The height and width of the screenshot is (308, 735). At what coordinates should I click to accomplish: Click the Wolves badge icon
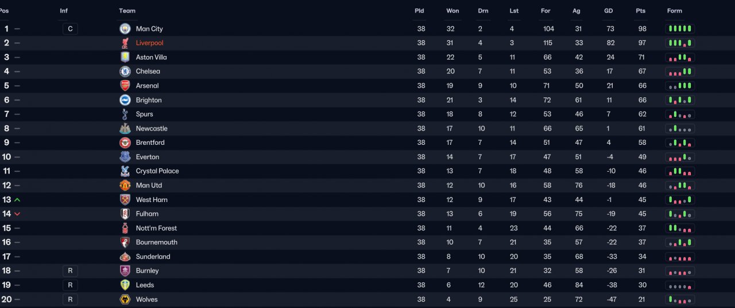tap(125, 299)
